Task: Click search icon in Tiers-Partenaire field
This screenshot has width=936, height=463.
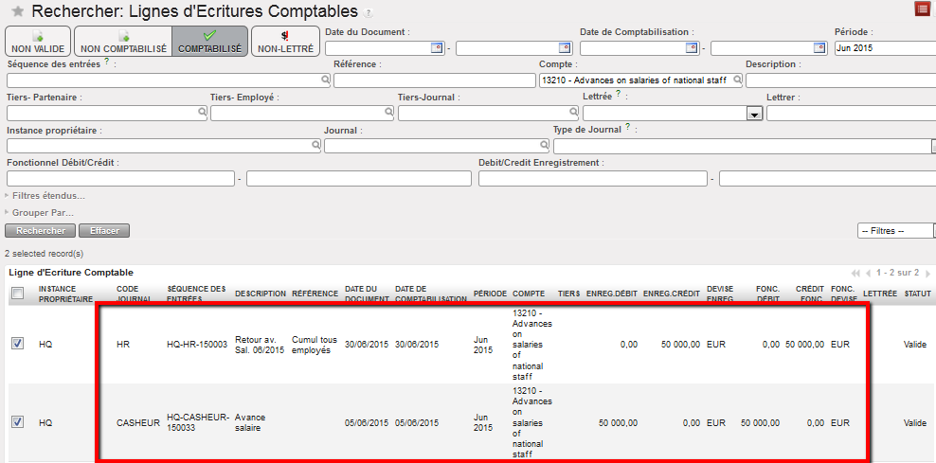Action: click(x=201, y=113)
